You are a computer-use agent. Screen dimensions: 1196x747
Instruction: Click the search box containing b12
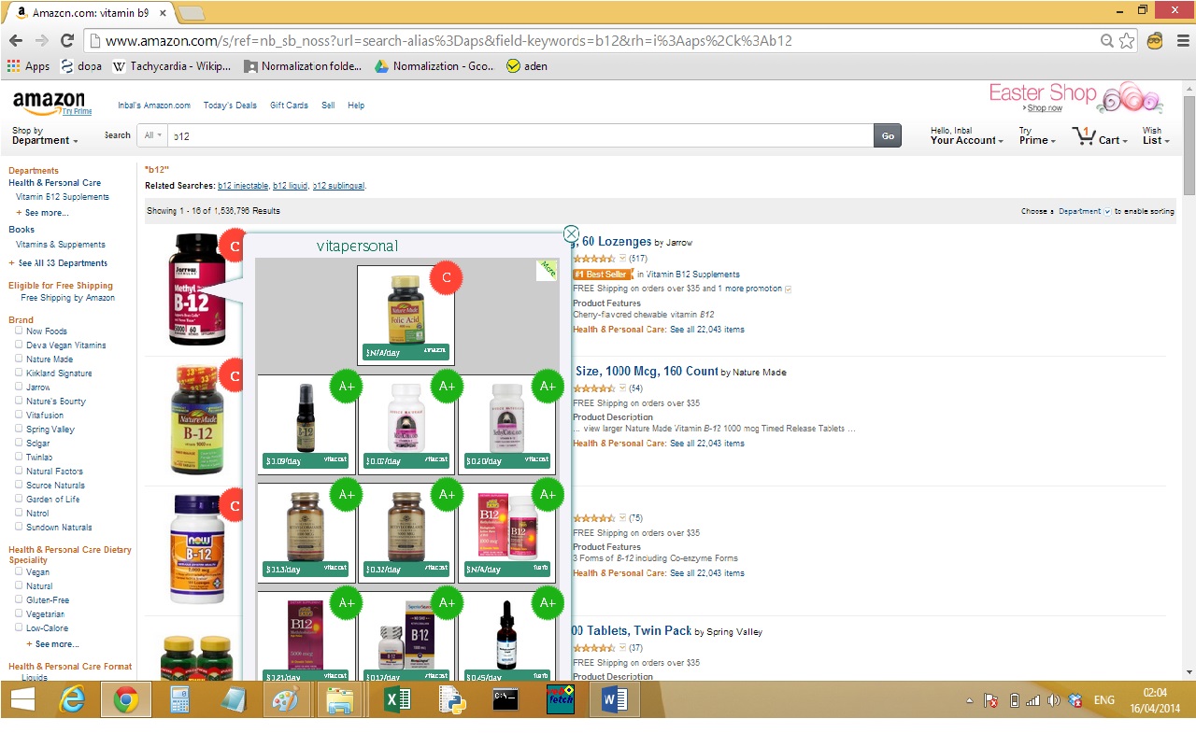click(x=520, y=135)
